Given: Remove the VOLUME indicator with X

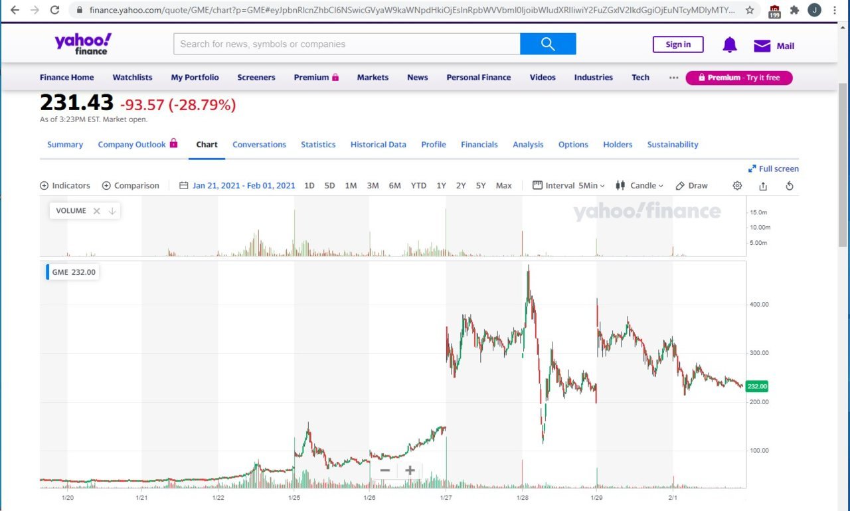Looking at the screenshot, I should tap(96, 211).
